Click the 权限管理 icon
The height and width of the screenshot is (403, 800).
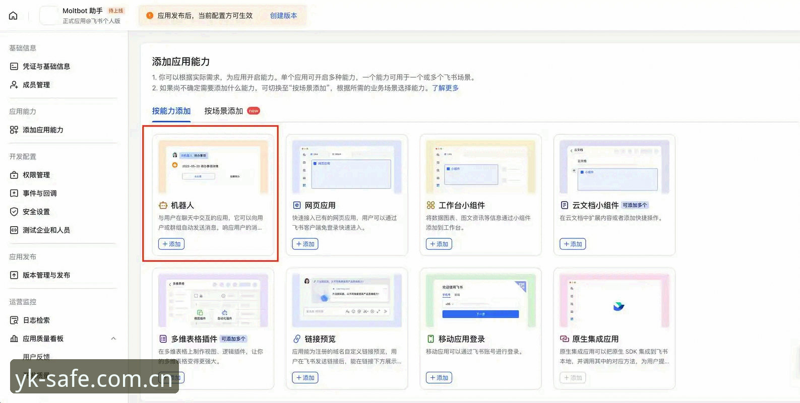(x=14, y=175)
